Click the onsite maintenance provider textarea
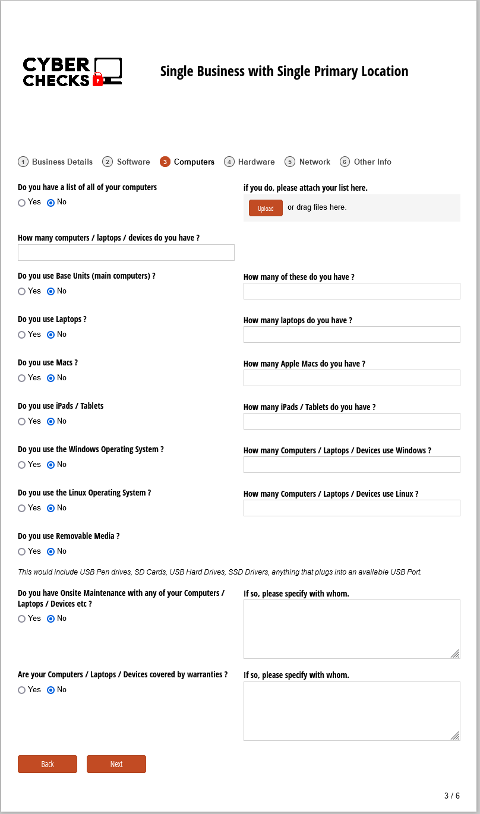 [x=352, y=629]
